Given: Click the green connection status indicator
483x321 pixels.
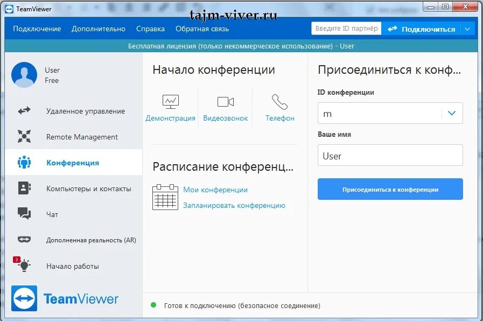Looking at the screenshot, I should (x=153, y=305).
